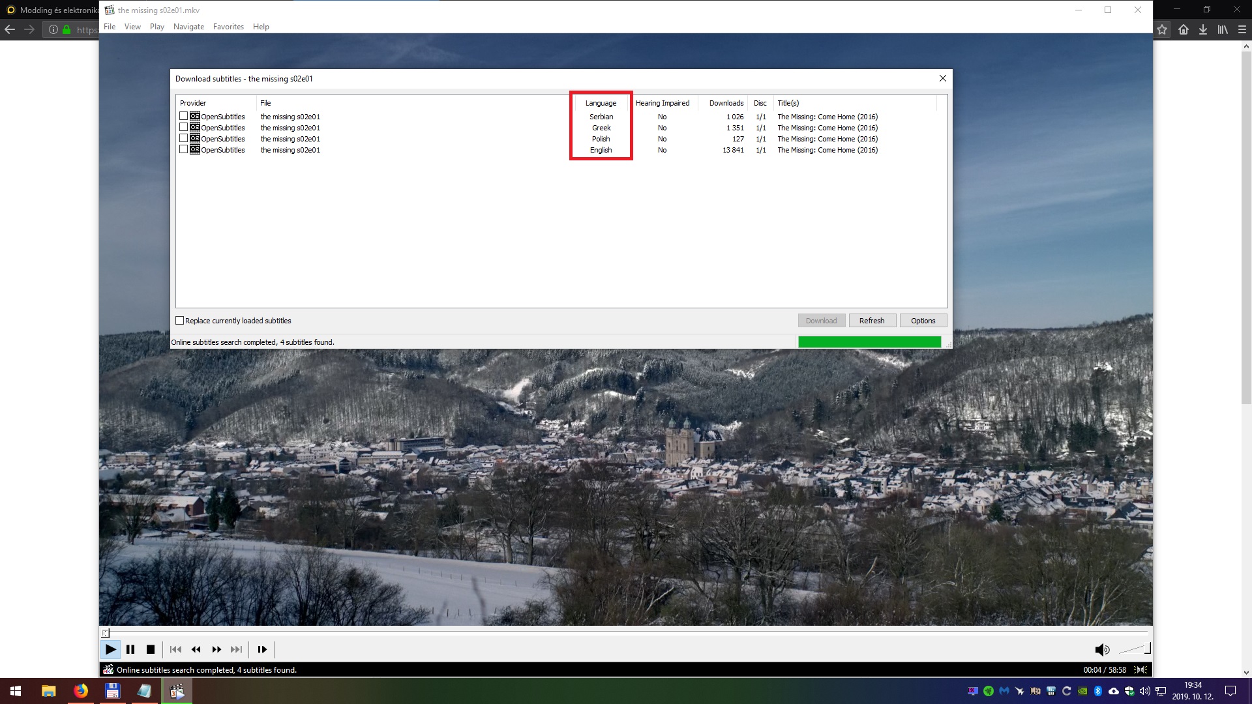Open the NVIDIA settings tray icon
This screenshot has width=1252, height=704.
tap(1082, 691)
